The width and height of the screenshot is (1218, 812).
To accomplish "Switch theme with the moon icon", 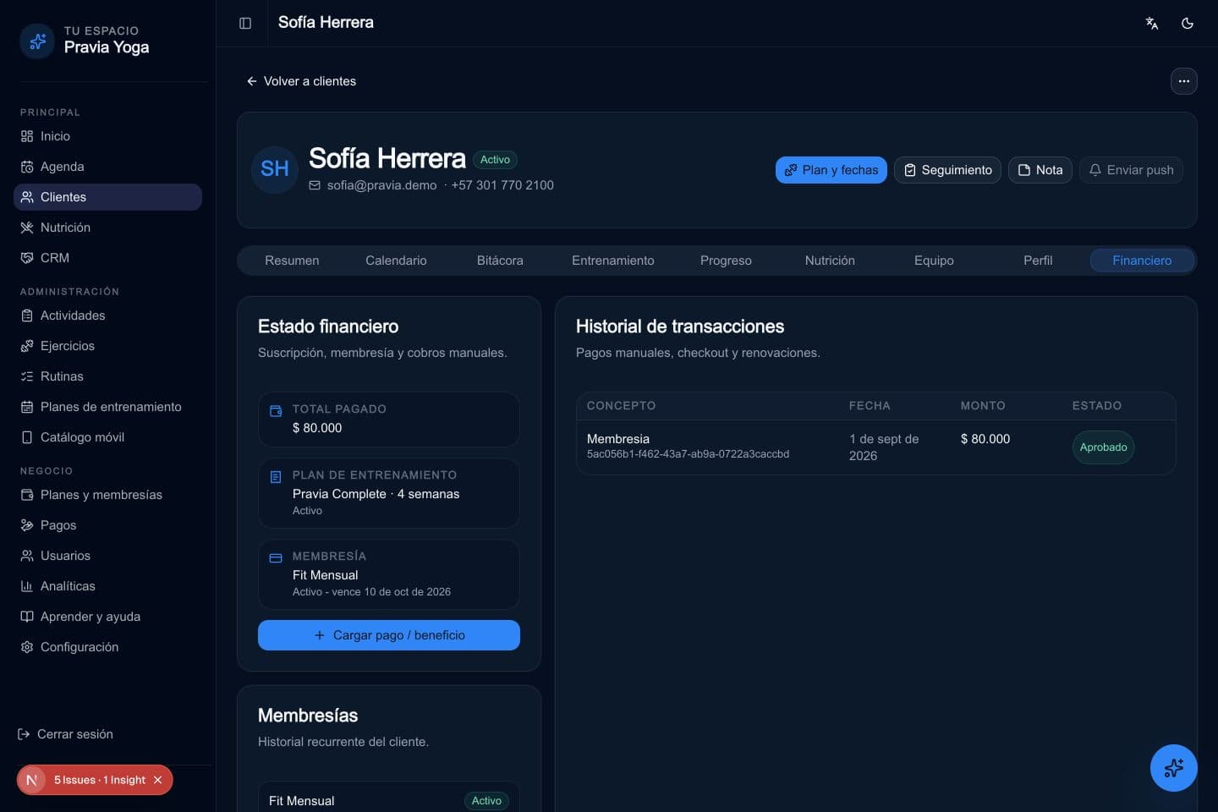I will (x=1188, y=23).
